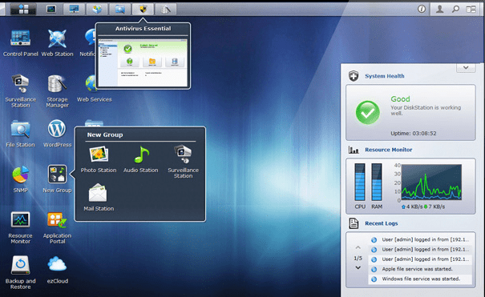Switch to Resource Monitor in the taskbar
This screenshot has height=297, width=485.
point(51,9)
